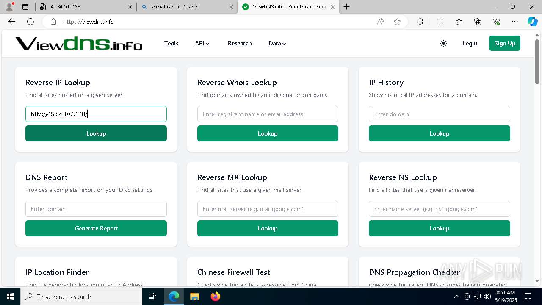Image resolution: width=542 pixels, height=305 pixels.
Task: Click the Reverse IP Lookup heading
Action: point(58,83)
